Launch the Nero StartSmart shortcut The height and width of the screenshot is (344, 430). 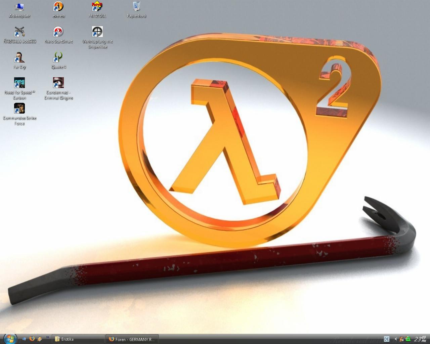click(x=58, y=35)
